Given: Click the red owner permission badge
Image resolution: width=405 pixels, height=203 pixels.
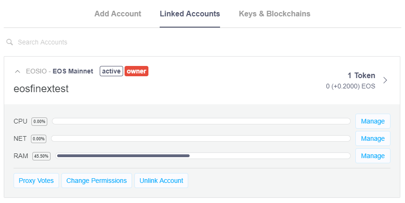Looking at the screenshot, I should [136, 71].
